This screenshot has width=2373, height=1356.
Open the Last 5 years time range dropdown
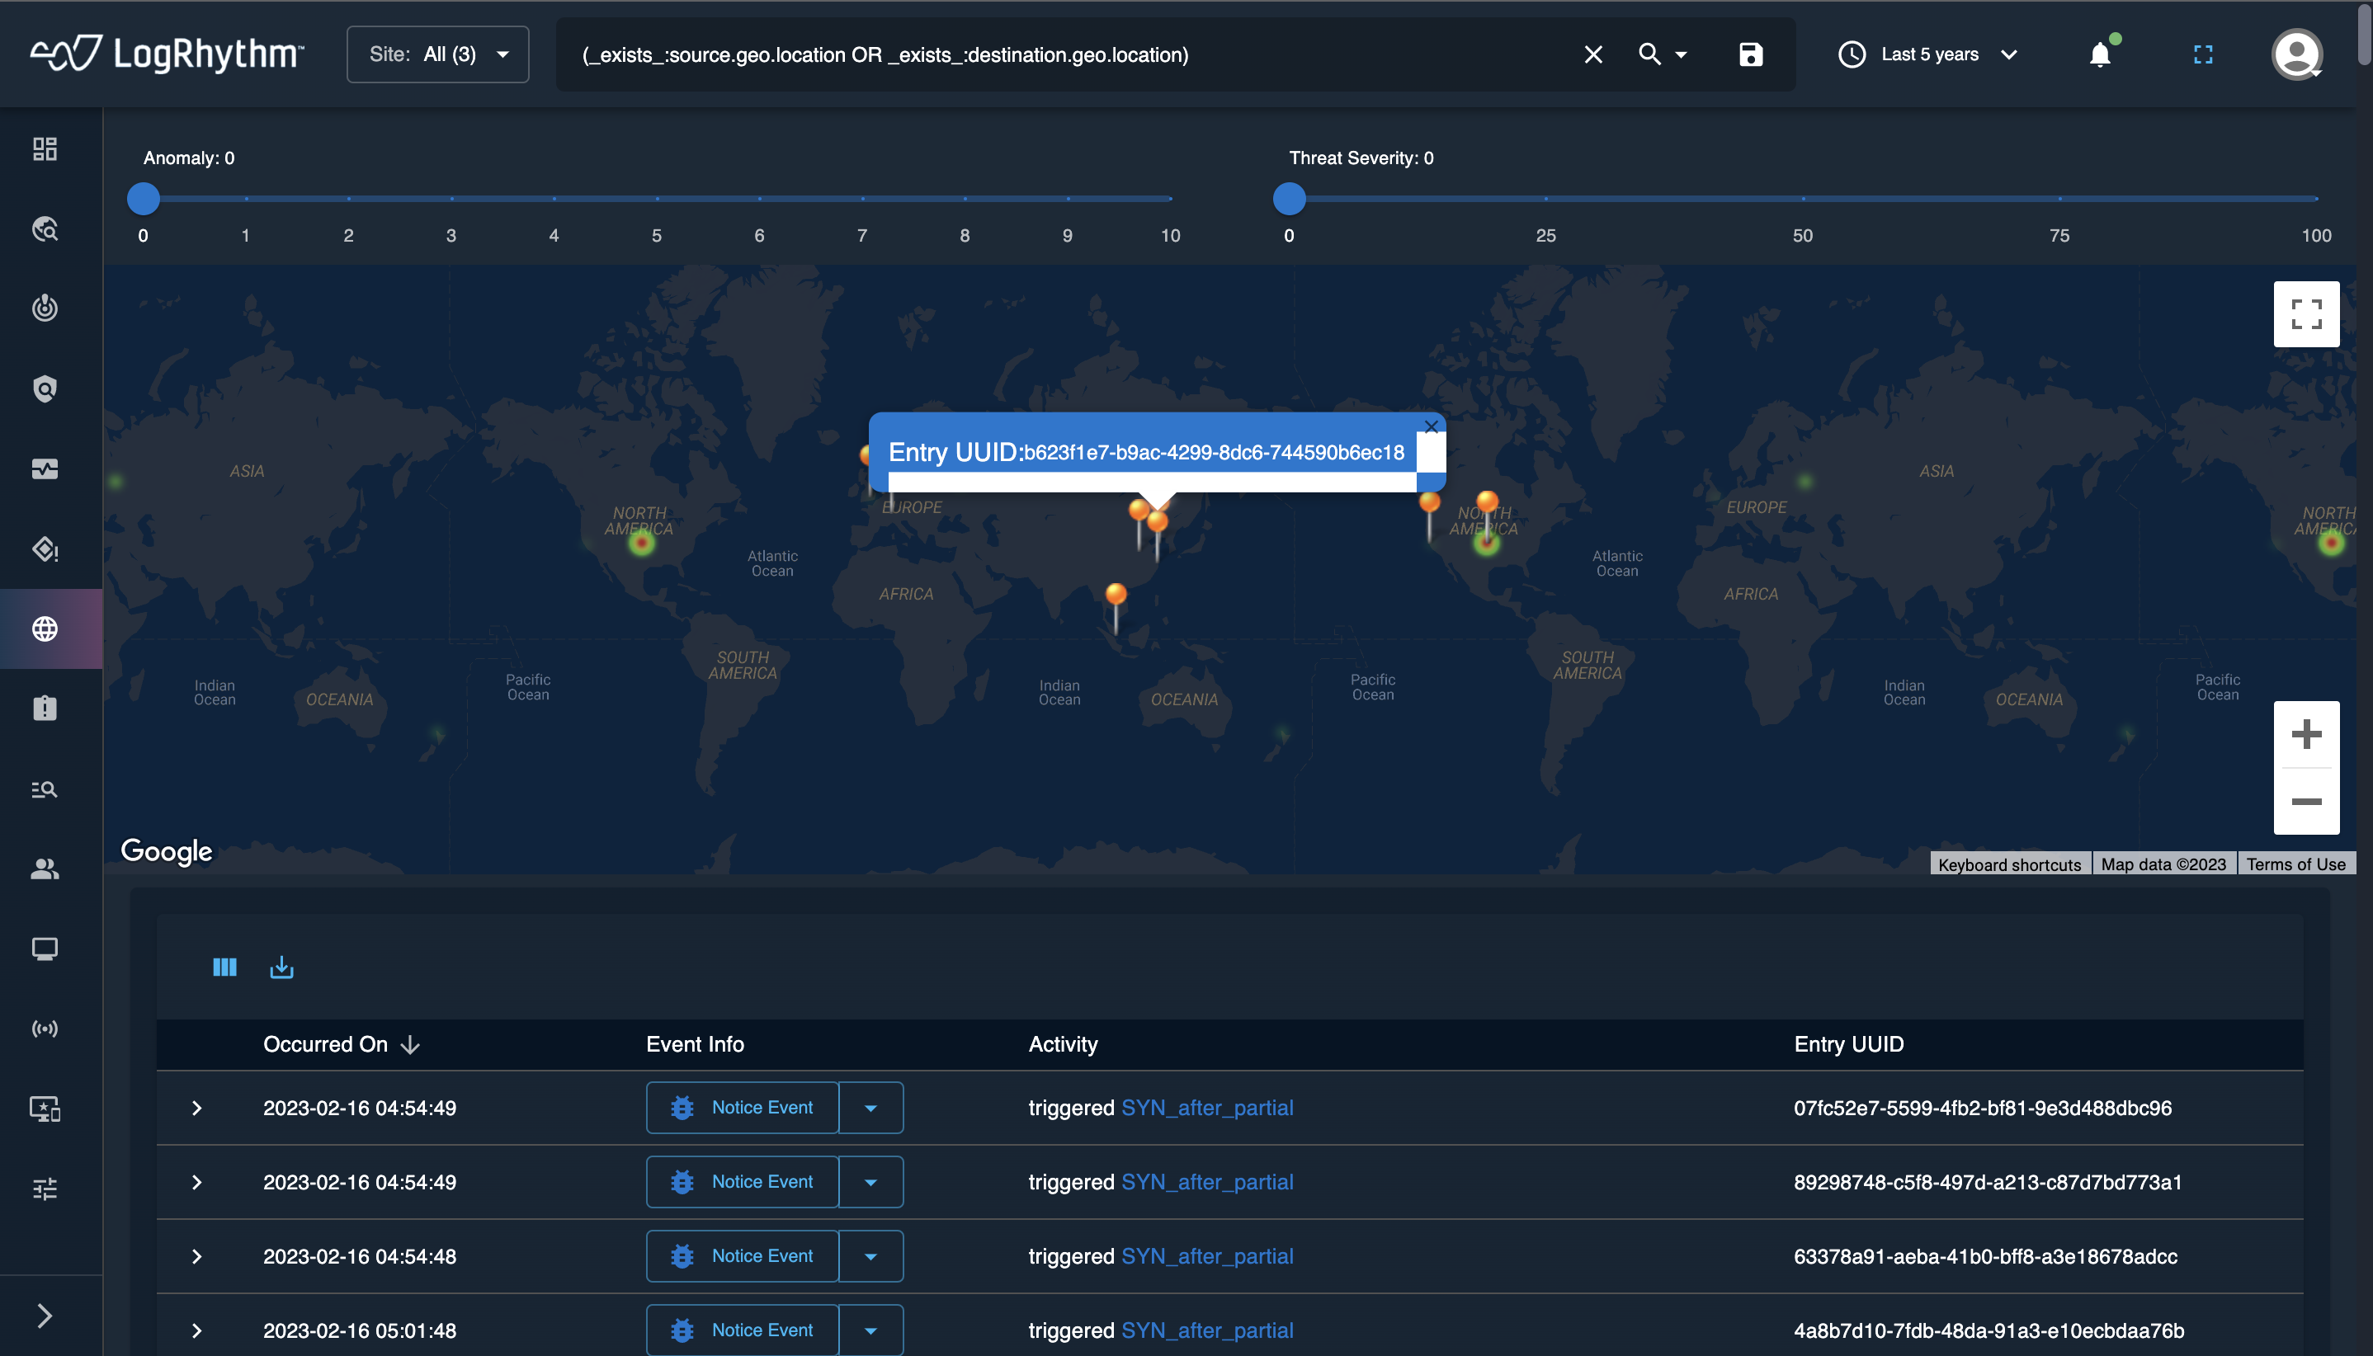1928,55
